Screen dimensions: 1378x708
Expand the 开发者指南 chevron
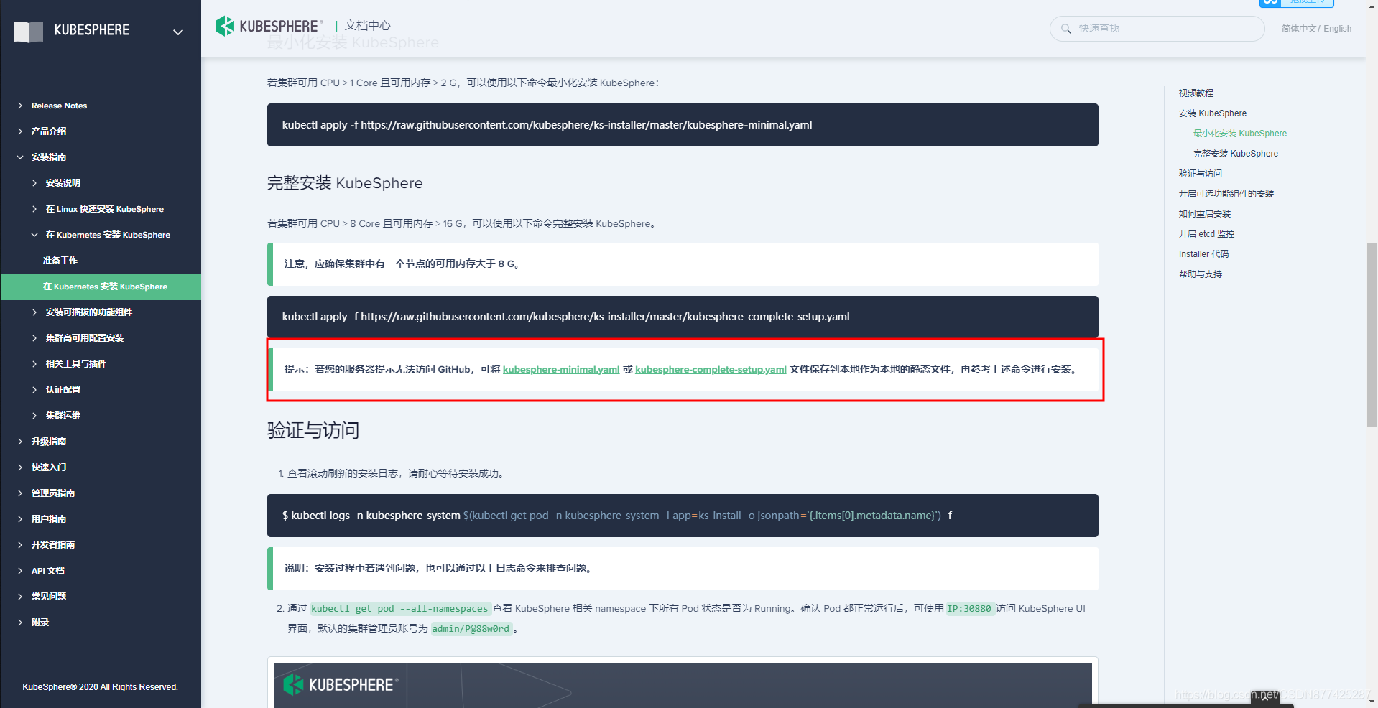pyautogui.click(x=20, y=545)
